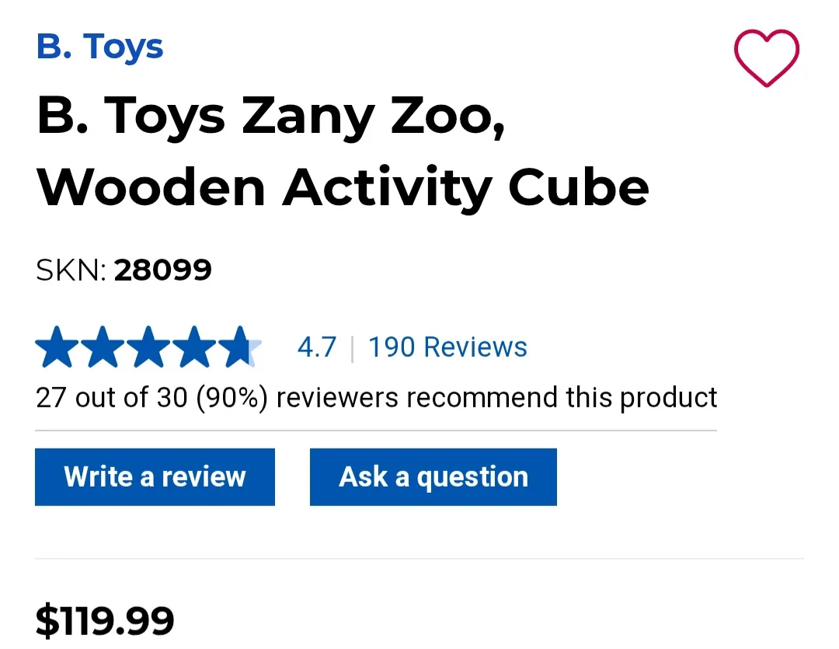The height and width of the screenshot is (649, 839).
Task: Click the $119.99 price label
Action: (106, 620)
